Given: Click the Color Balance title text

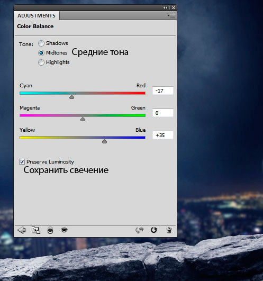Looking at the screenshot, I should (35, 26).
